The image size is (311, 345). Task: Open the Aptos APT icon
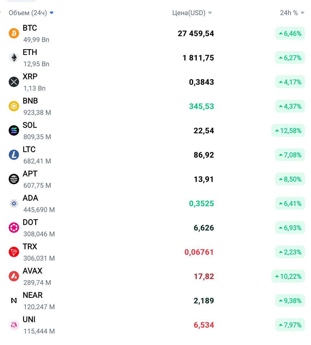[x=14, y=179]
